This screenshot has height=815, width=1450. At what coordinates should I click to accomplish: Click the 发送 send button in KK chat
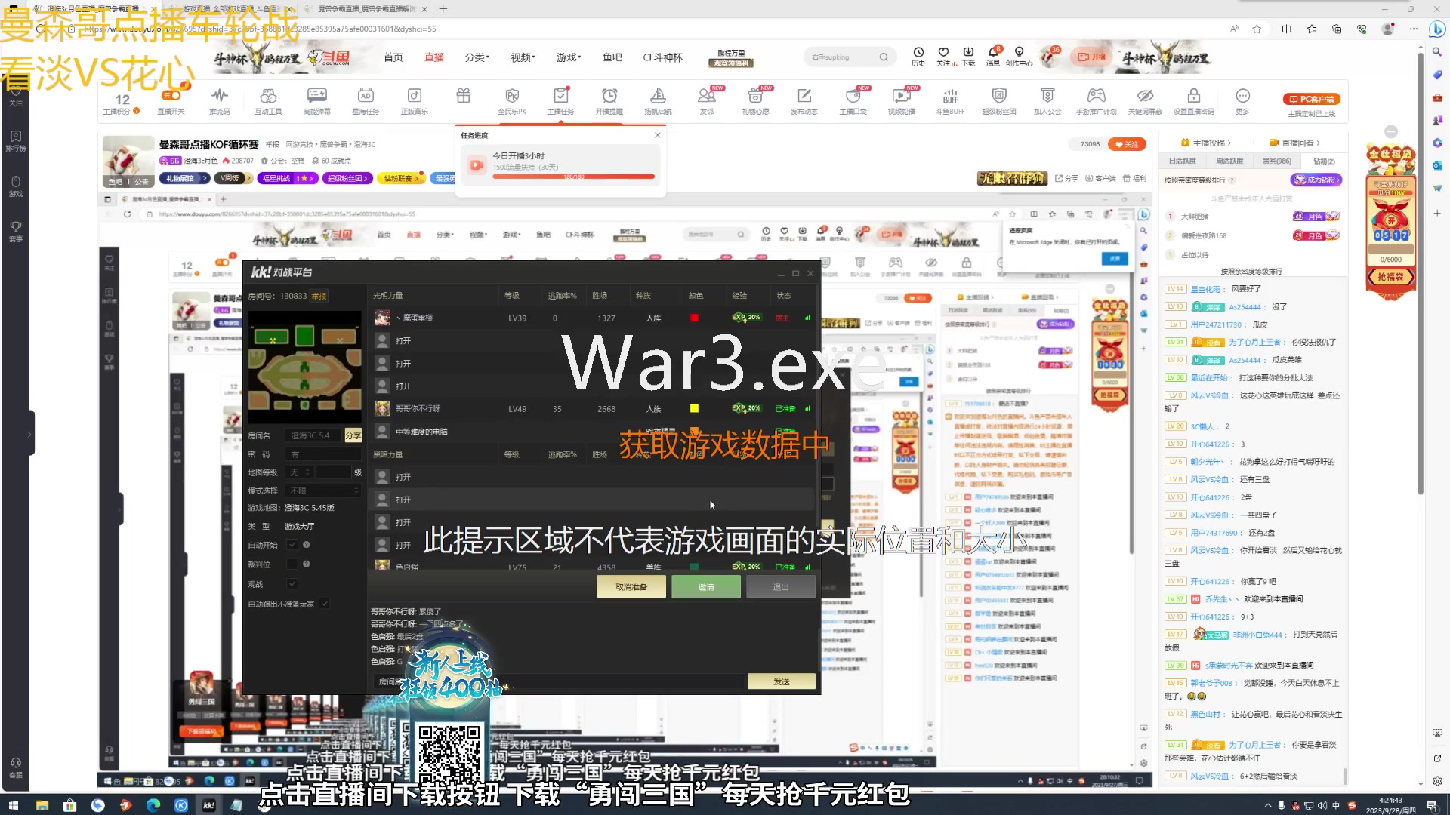click(782, 681)
